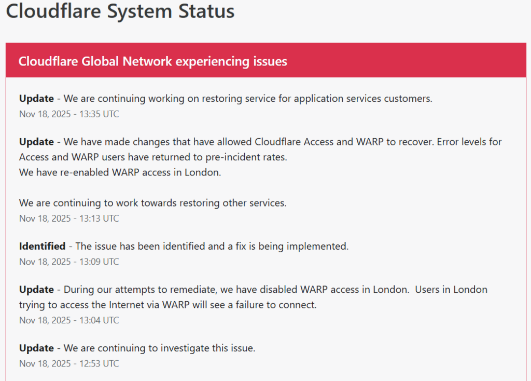
Task: Click the bold Update label for 13:35 UTC
Action: [36, 99]
